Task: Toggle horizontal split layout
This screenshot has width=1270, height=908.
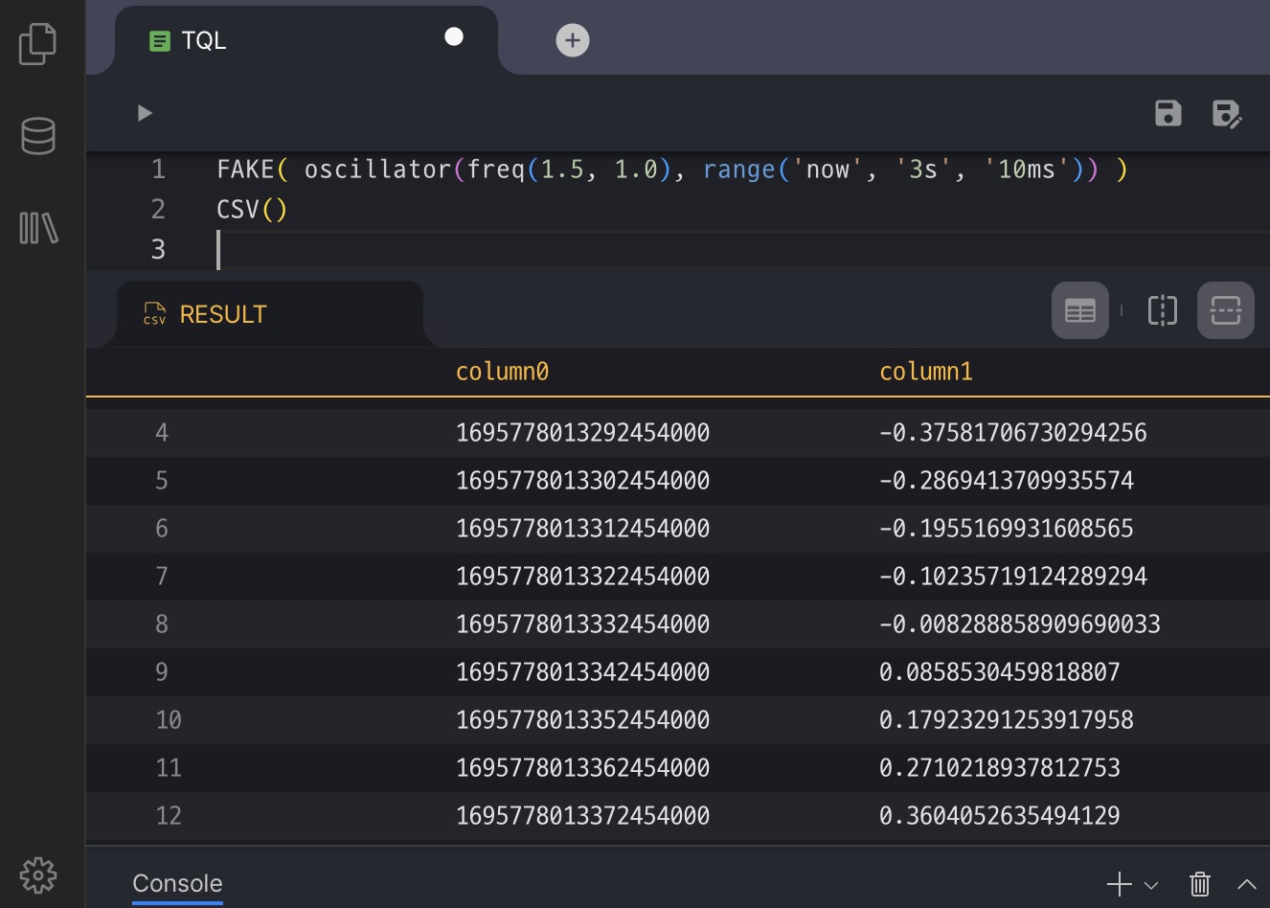Action: point(1225,310)
